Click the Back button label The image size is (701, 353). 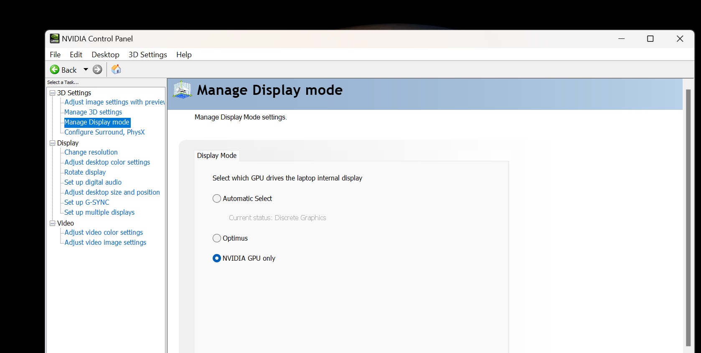69,70
